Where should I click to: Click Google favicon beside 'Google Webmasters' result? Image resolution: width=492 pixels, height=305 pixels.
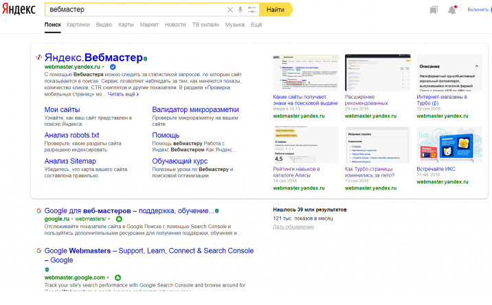[38, 251]
